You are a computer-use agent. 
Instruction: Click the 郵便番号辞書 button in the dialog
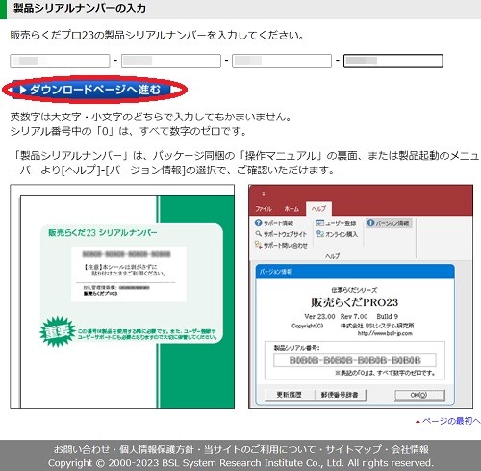340,395
